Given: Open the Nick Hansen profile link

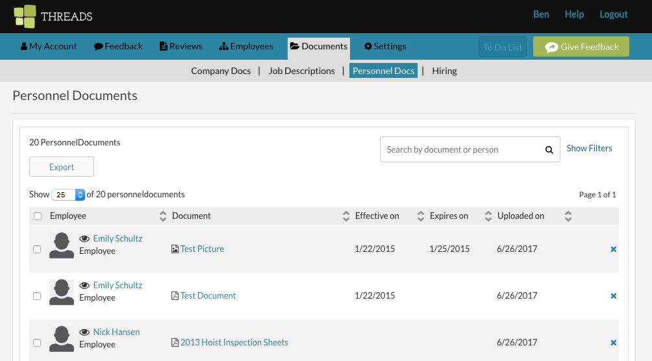Looking at the screenshot, I should [x=116, y=332].
